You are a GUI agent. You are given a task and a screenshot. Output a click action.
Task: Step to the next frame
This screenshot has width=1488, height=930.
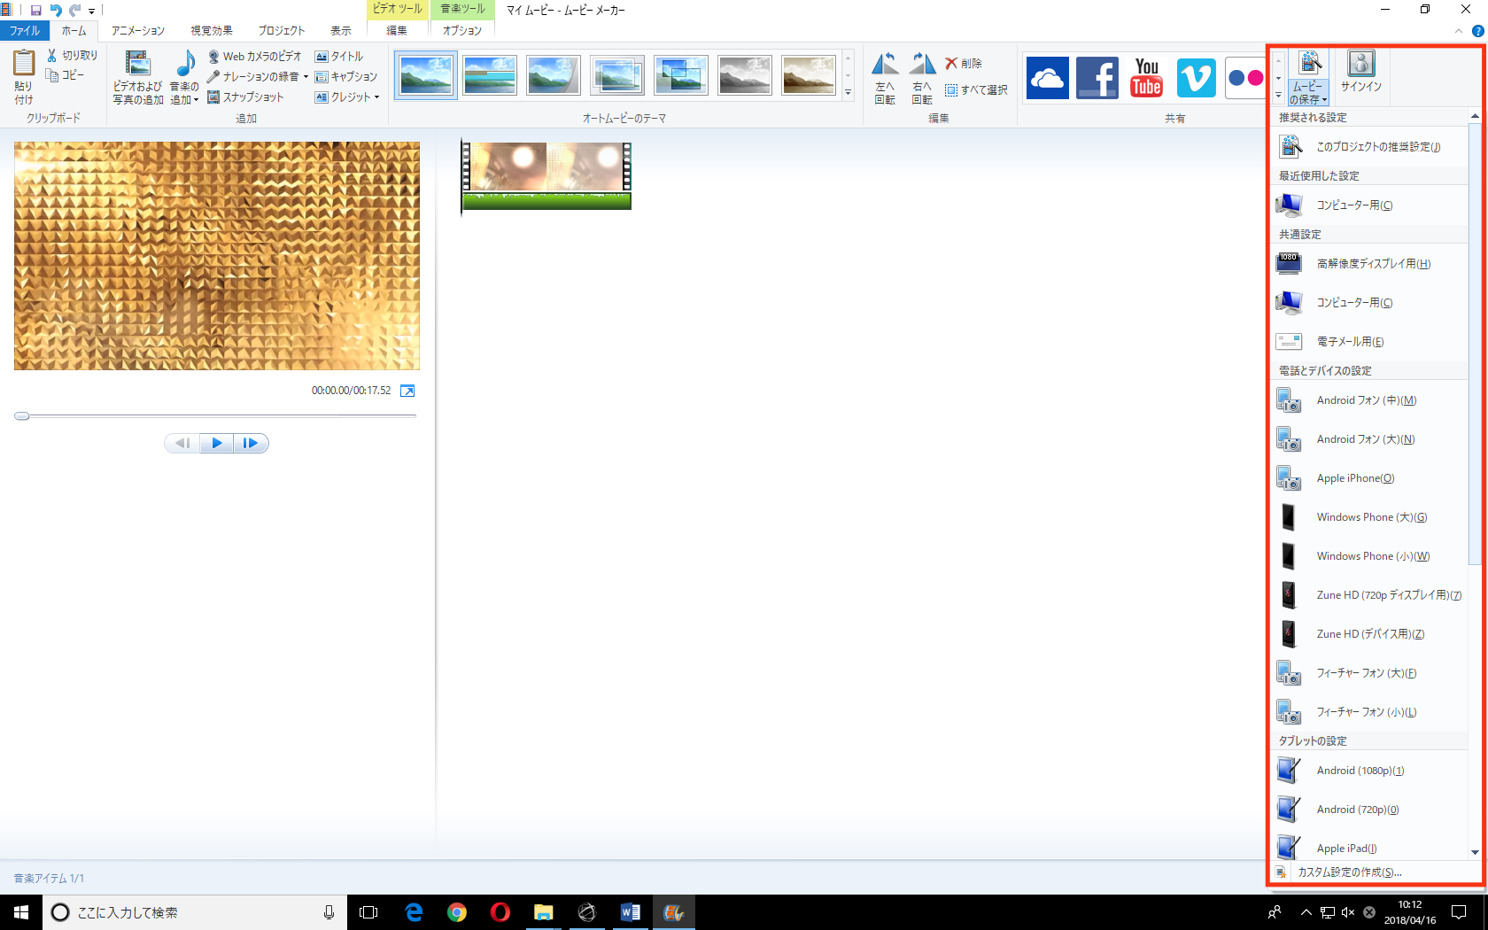coord(251,443)
